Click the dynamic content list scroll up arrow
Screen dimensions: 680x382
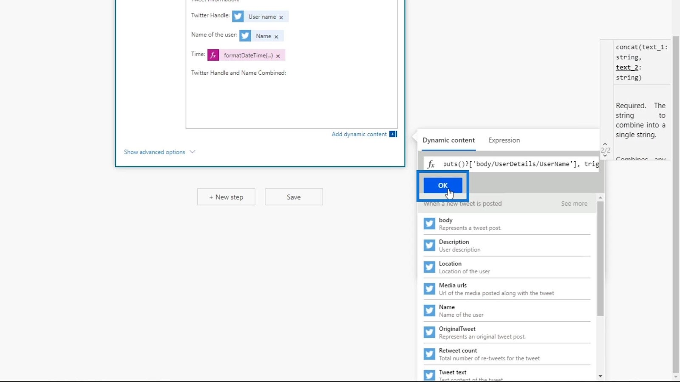point(600,198)
